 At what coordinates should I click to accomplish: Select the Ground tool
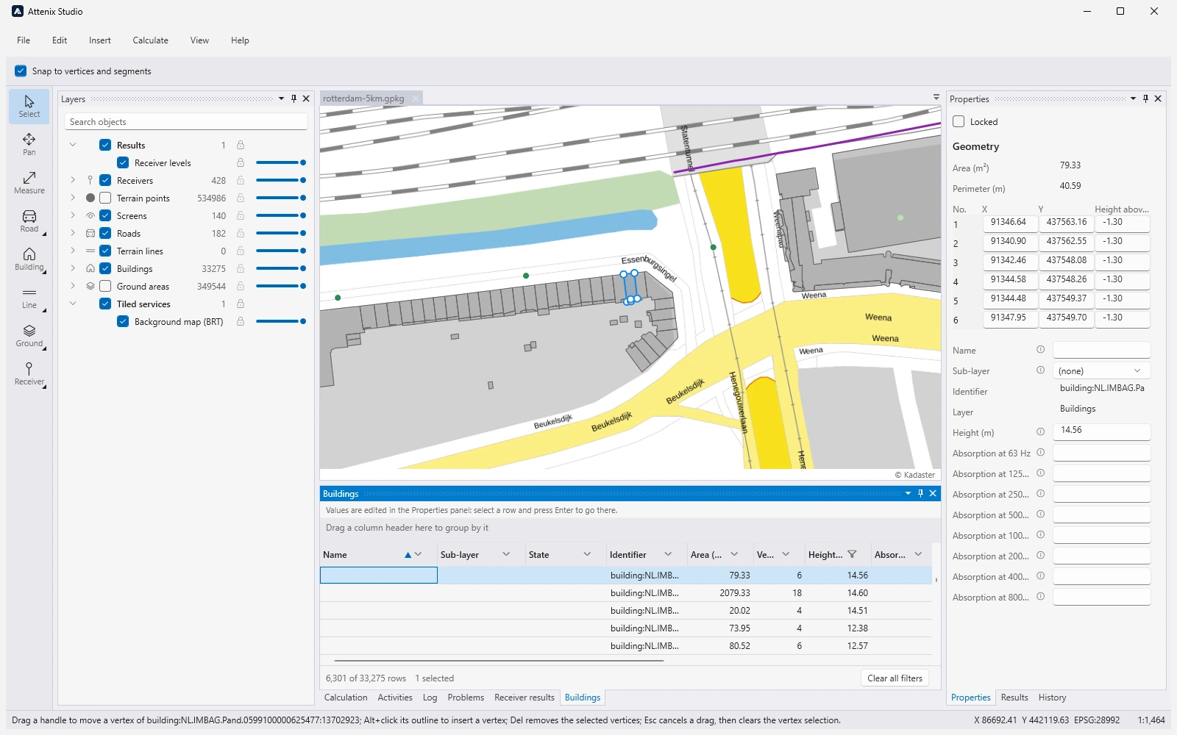click(x=29, y=336)
